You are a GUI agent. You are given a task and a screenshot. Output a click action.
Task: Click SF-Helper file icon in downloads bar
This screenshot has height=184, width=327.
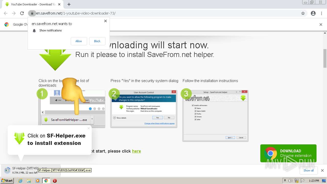(x=7, y=170)
